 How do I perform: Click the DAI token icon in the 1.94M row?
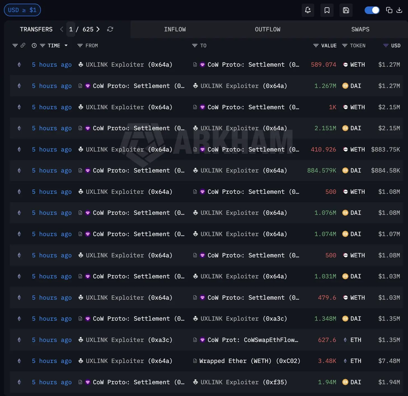pyautogui.click(x=345, y=382)
